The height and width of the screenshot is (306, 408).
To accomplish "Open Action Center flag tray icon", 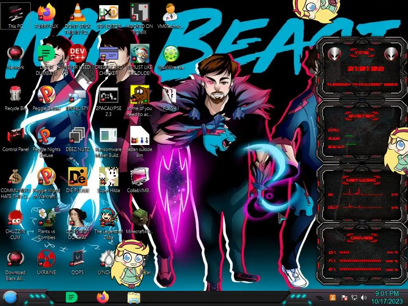I will (344, 298).
